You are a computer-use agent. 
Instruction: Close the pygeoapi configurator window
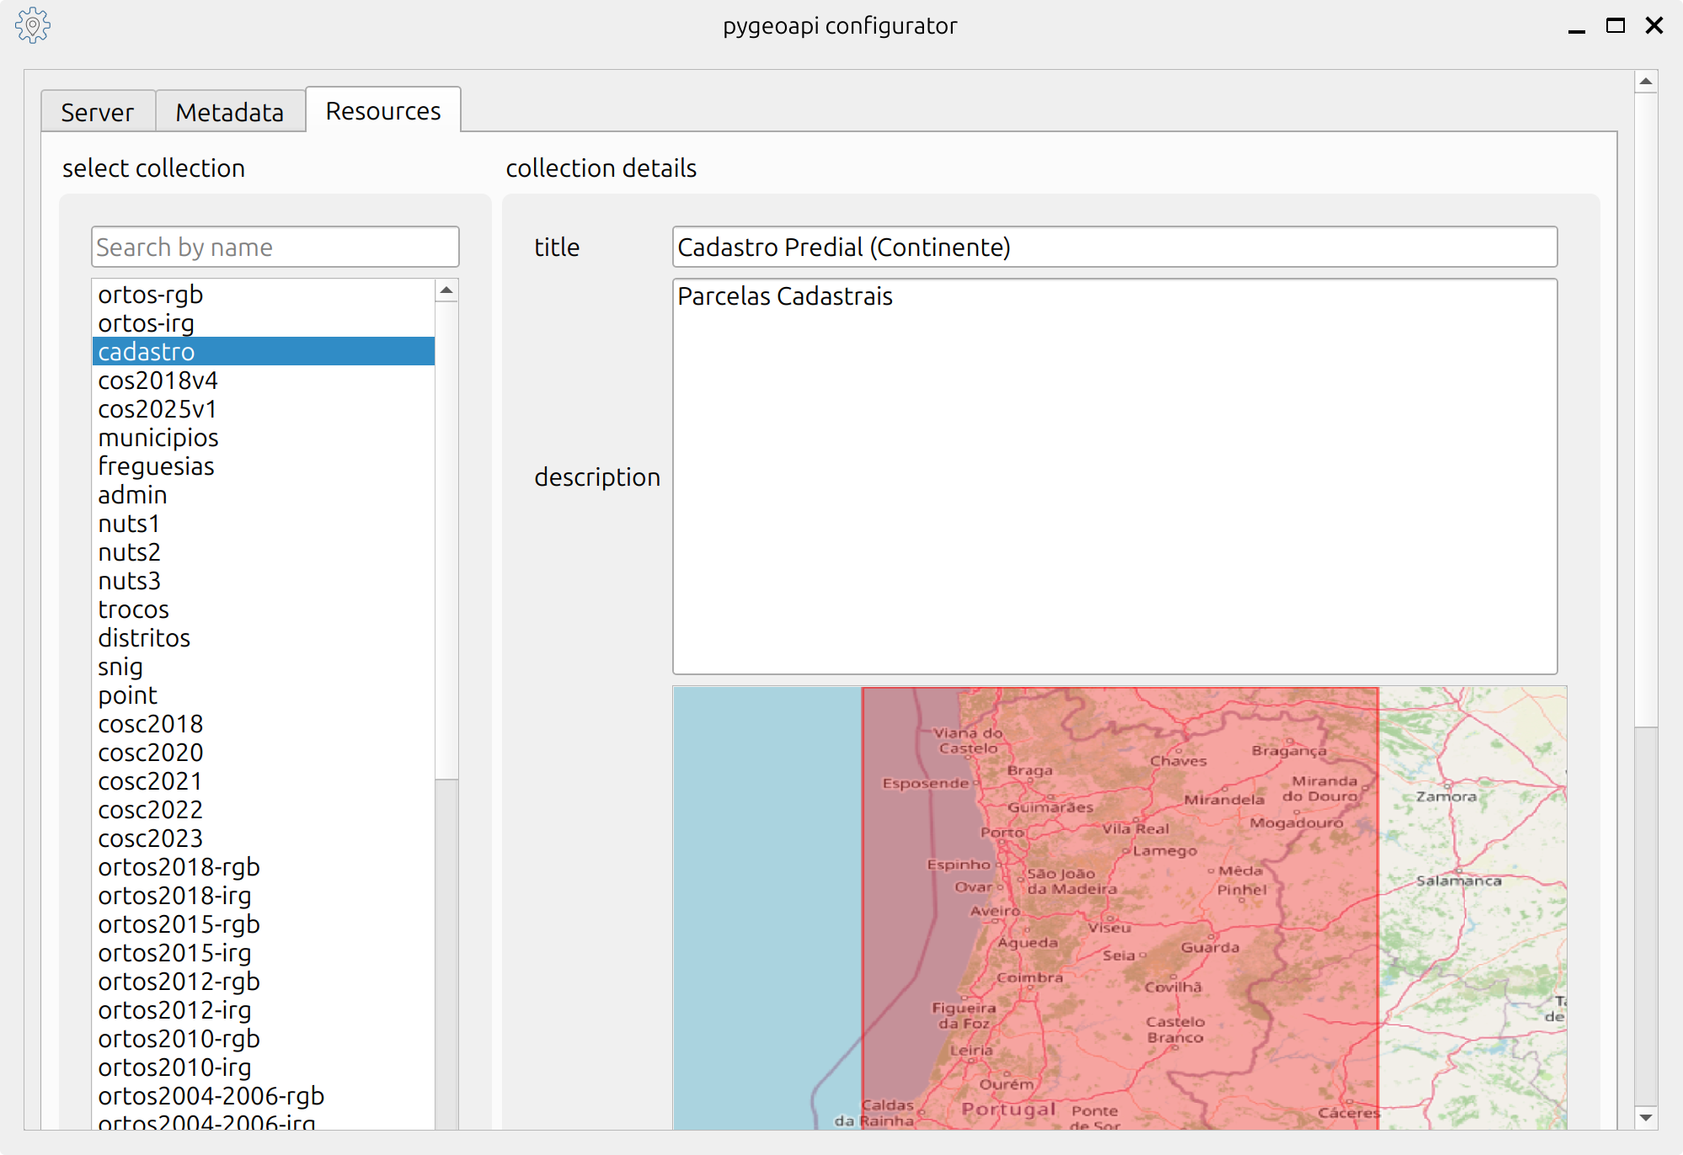click(x=1654, y=26)
